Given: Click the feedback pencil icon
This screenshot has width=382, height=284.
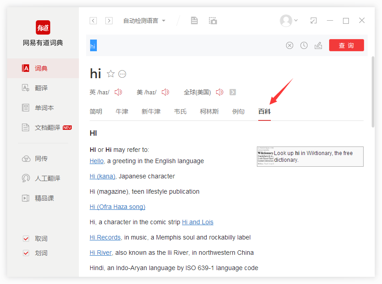Looking at the screenshot, I should (318, 45).
